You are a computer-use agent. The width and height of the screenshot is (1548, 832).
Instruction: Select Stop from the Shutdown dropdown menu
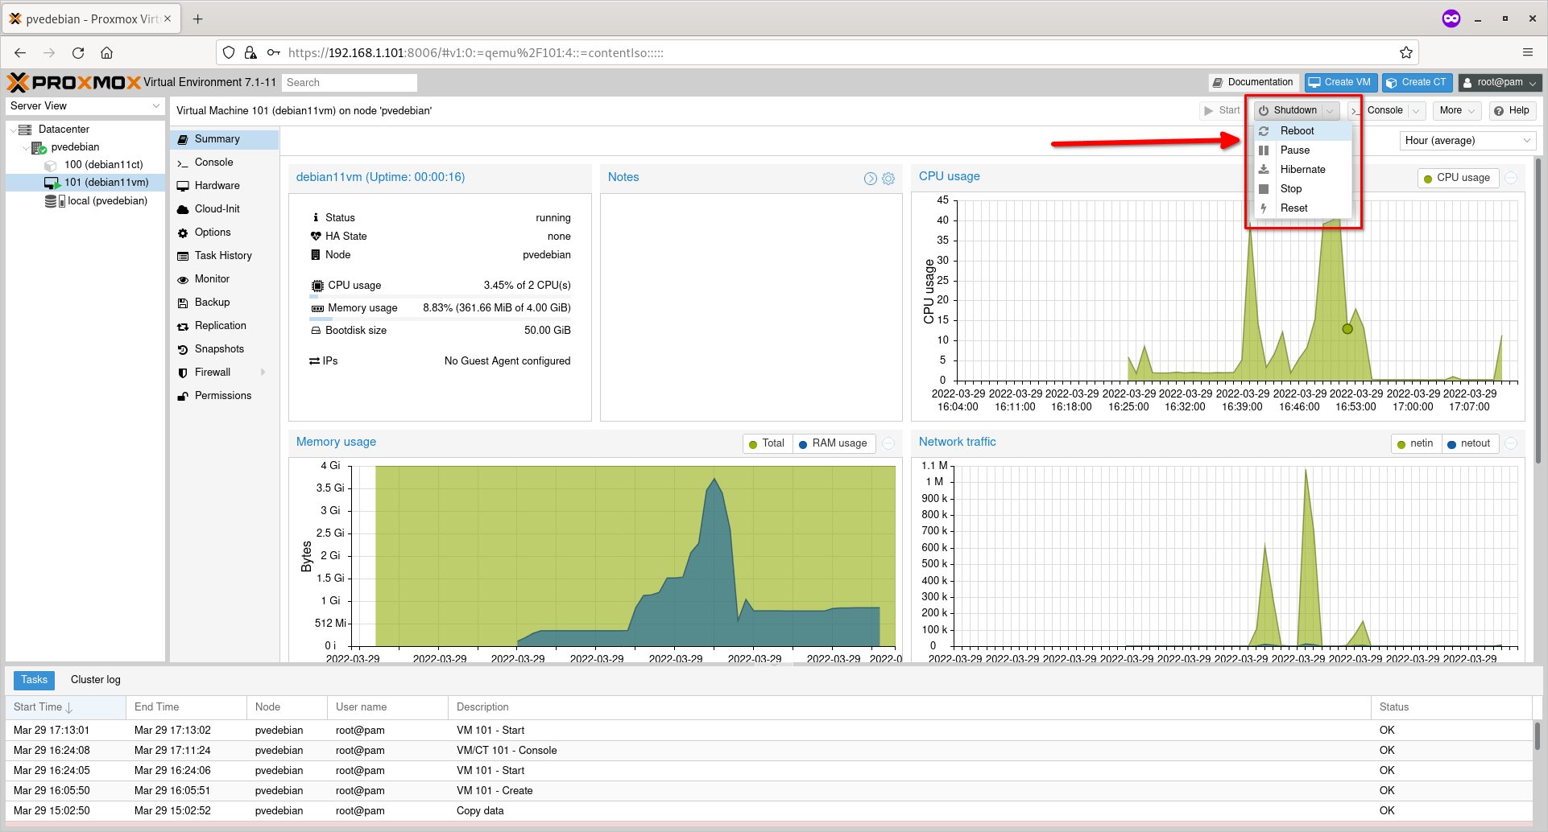click(1302, 188)
